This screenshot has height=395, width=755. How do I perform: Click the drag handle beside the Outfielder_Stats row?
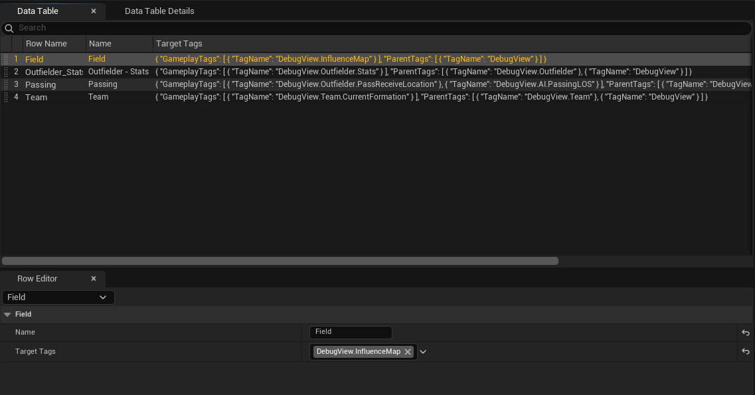click(x=5, y=72)
